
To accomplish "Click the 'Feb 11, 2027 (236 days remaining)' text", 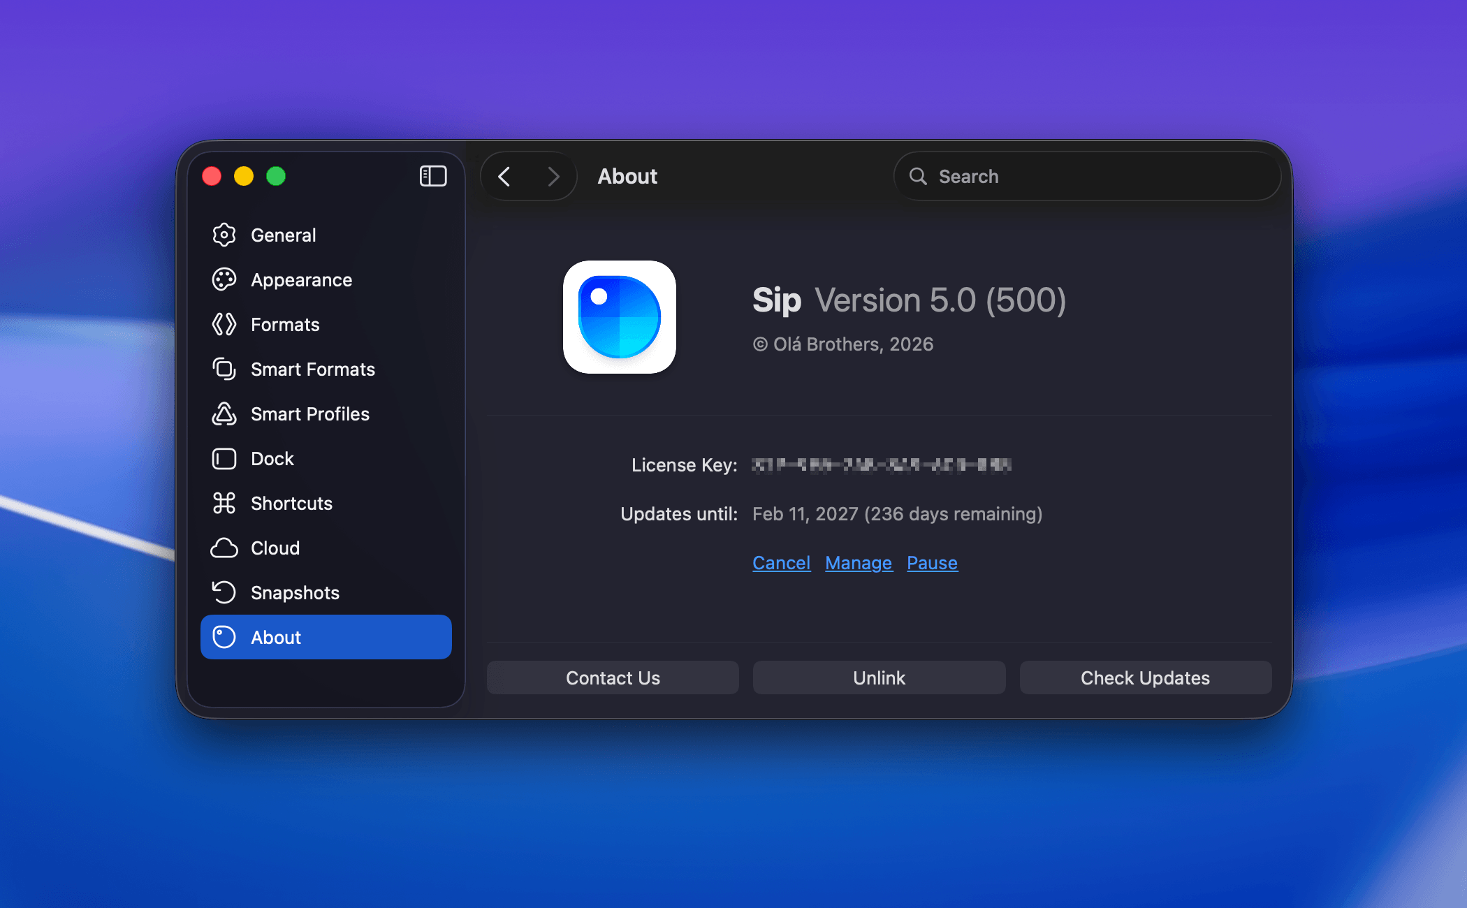I will [x=897, y=514].
